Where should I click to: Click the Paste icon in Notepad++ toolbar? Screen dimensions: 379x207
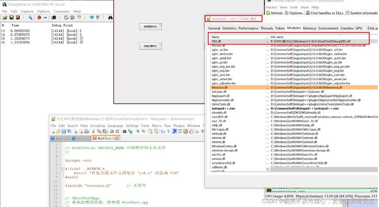coord(105,131)
